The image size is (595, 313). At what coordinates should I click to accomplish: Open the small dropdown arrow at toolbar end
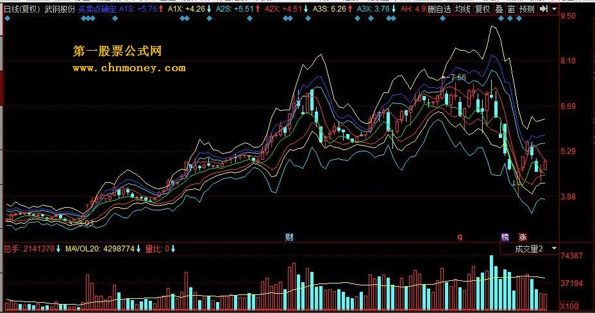(554, 9)
